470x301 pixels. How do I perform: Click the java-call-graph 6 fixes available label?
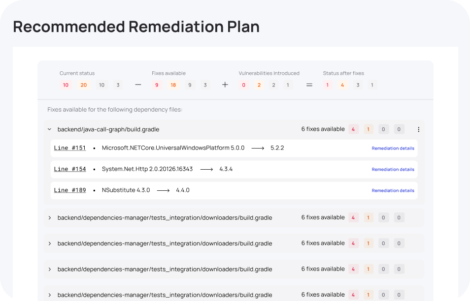323,129
